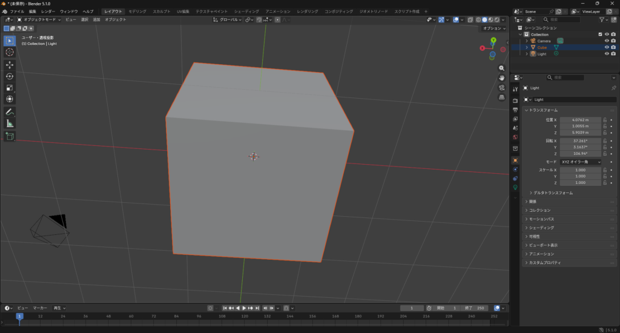Image resolution: width=620 pixels, height=333 pixels.
Task: Select the Move tool in the toolbar
Action: [x=10, y=65]
